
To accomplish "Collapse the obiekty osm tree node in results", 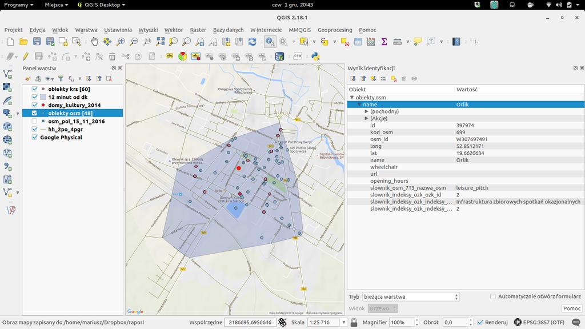I will point(352,97).
